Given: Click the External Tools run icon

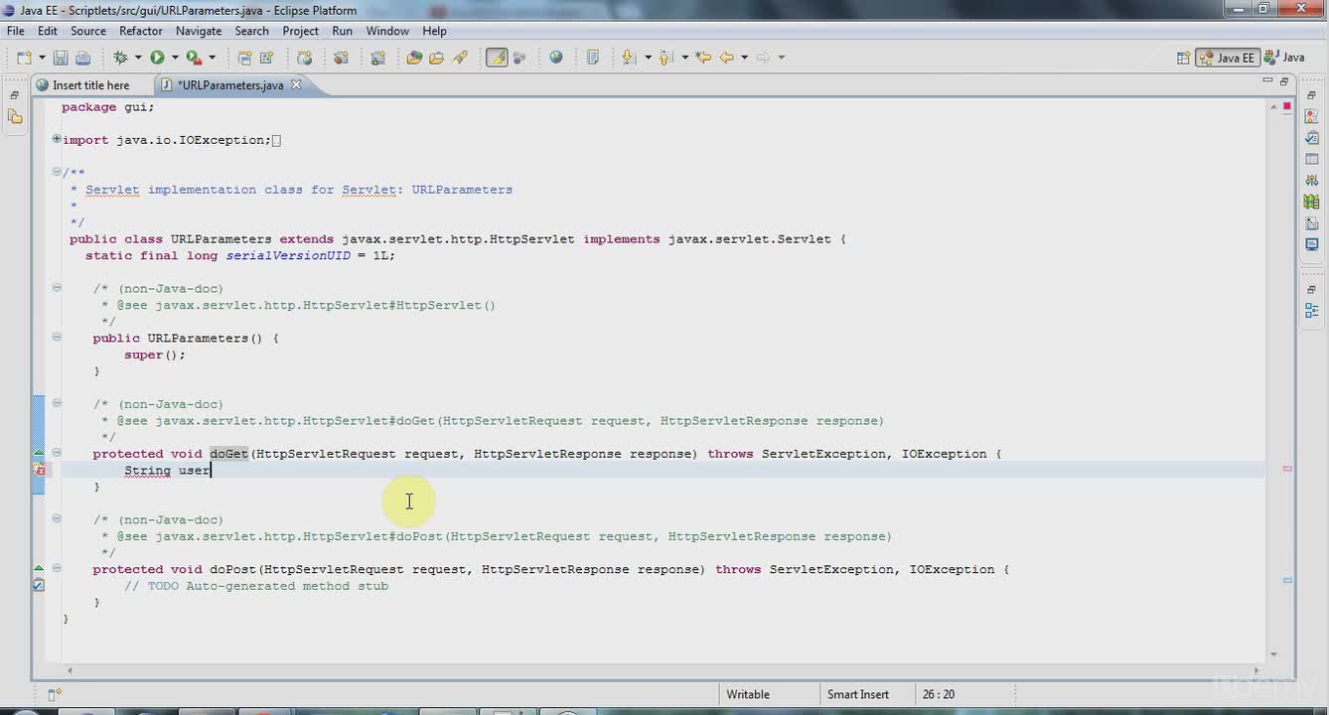Looking at the screenshot, I should tap(195, 58).
